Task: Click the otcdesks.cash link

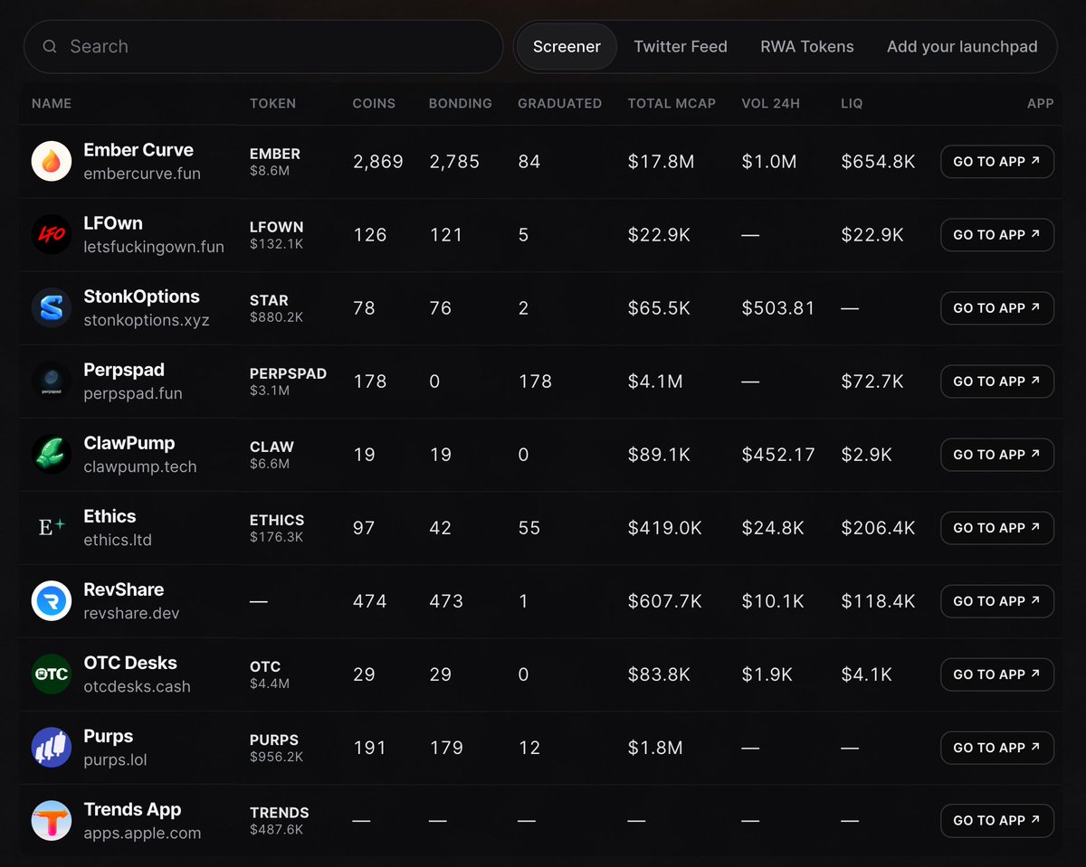Action: [137, 686]
